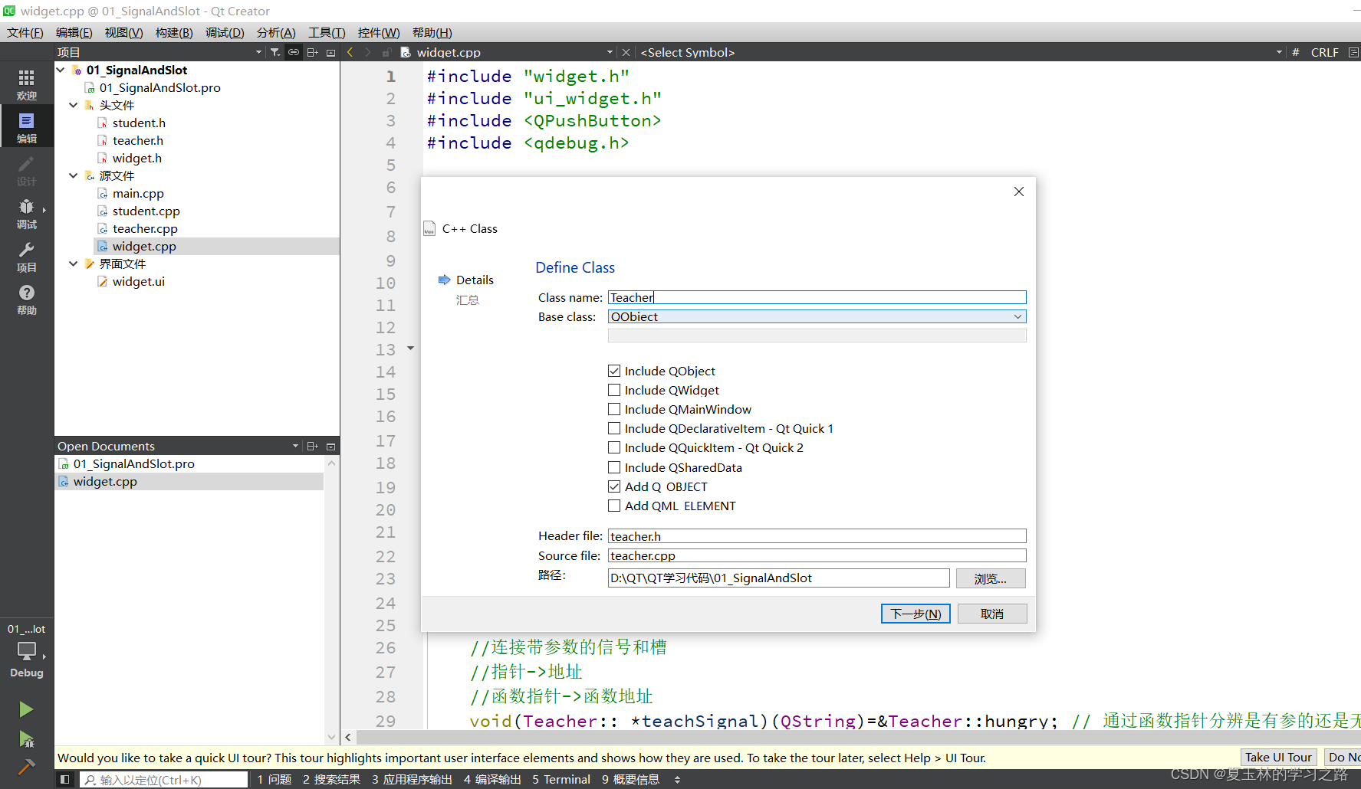Go forward in editor navigation history
The image size is (1361, 789).
(368, 52)
